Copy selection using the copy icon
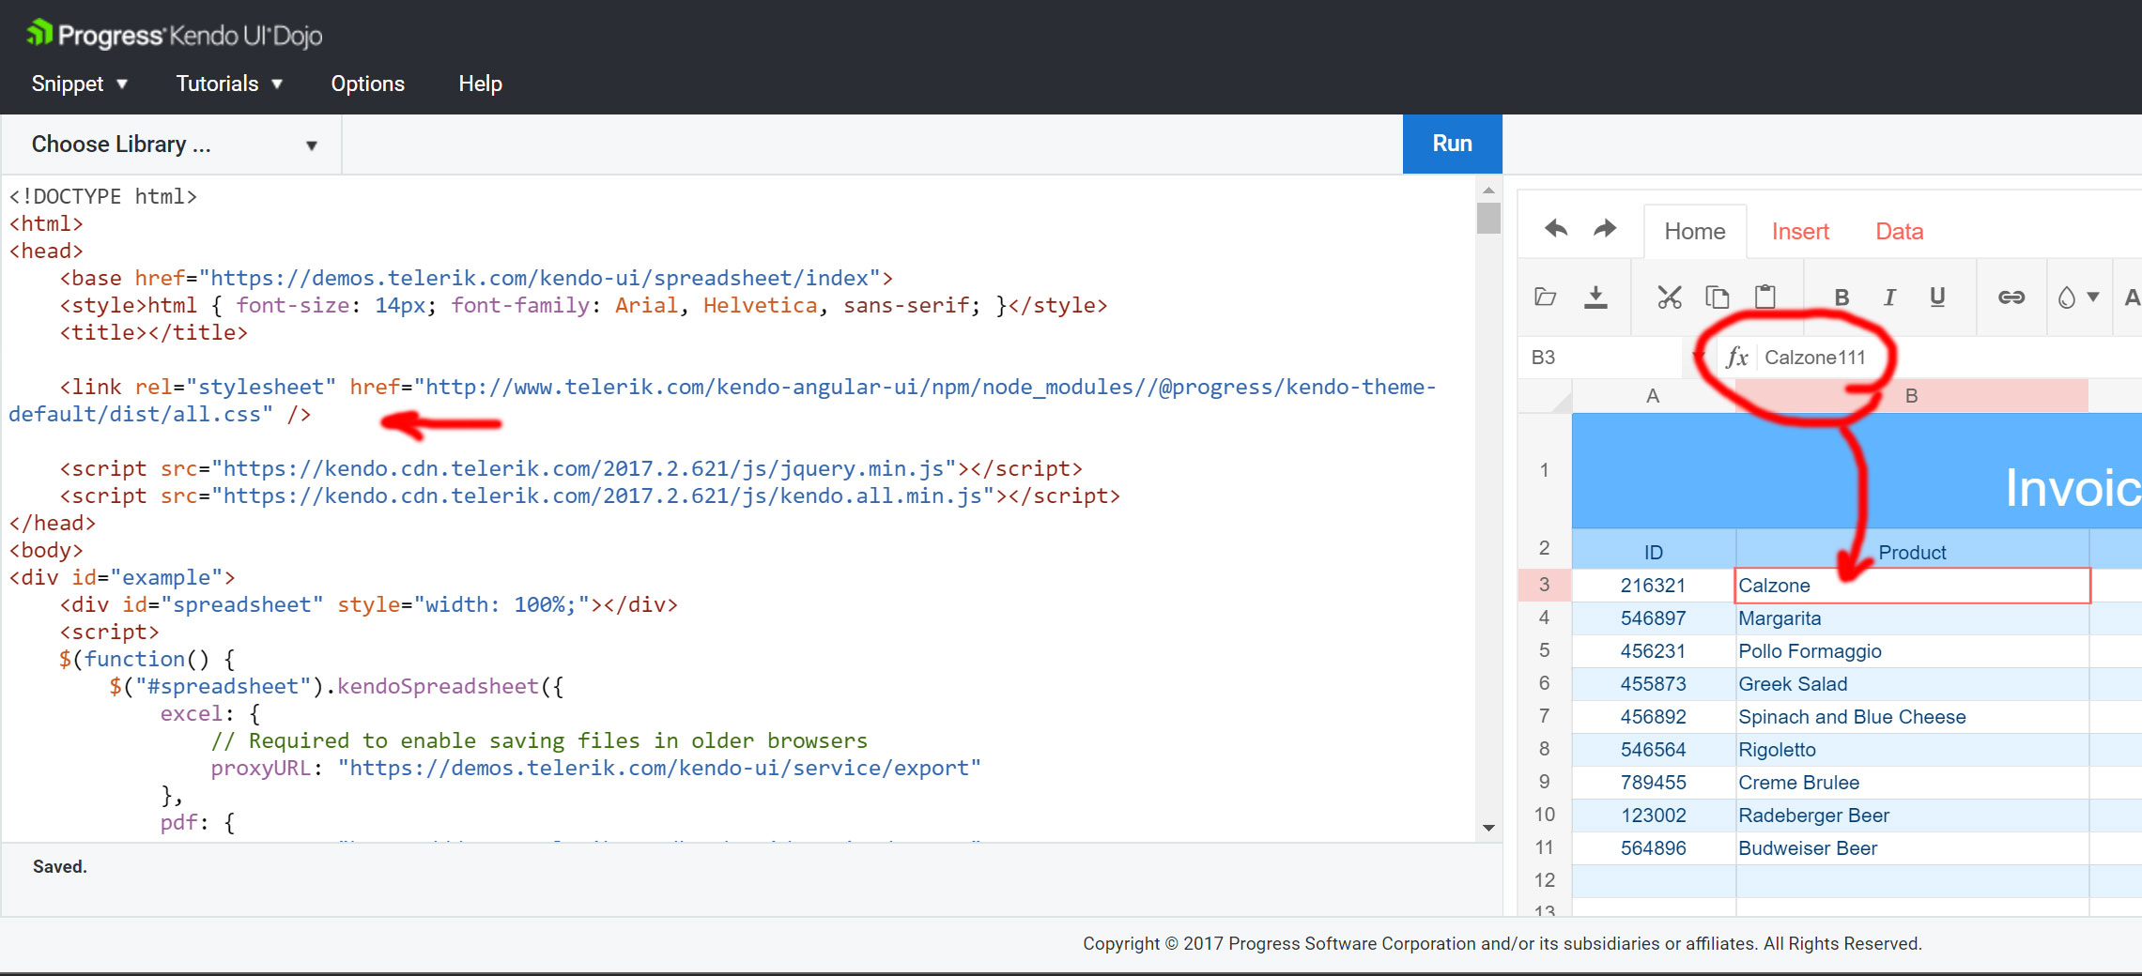Image resolution: width=2142 pixels, height=976 pixels. tap(1717, 297)
